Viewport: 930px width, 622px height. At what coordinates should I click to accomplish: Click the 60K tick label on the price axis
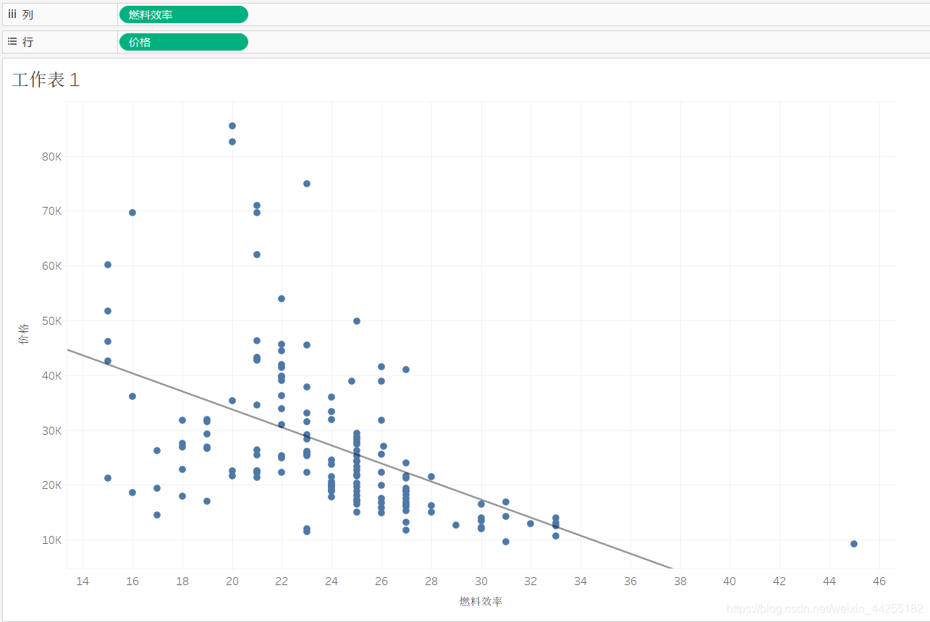(51, 266)
